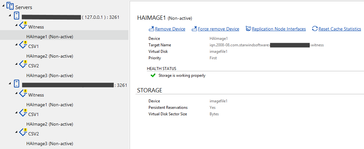This screenshot has width=364, height=149.
Task: Click the Servers root icon
Action: click(10, 6)
